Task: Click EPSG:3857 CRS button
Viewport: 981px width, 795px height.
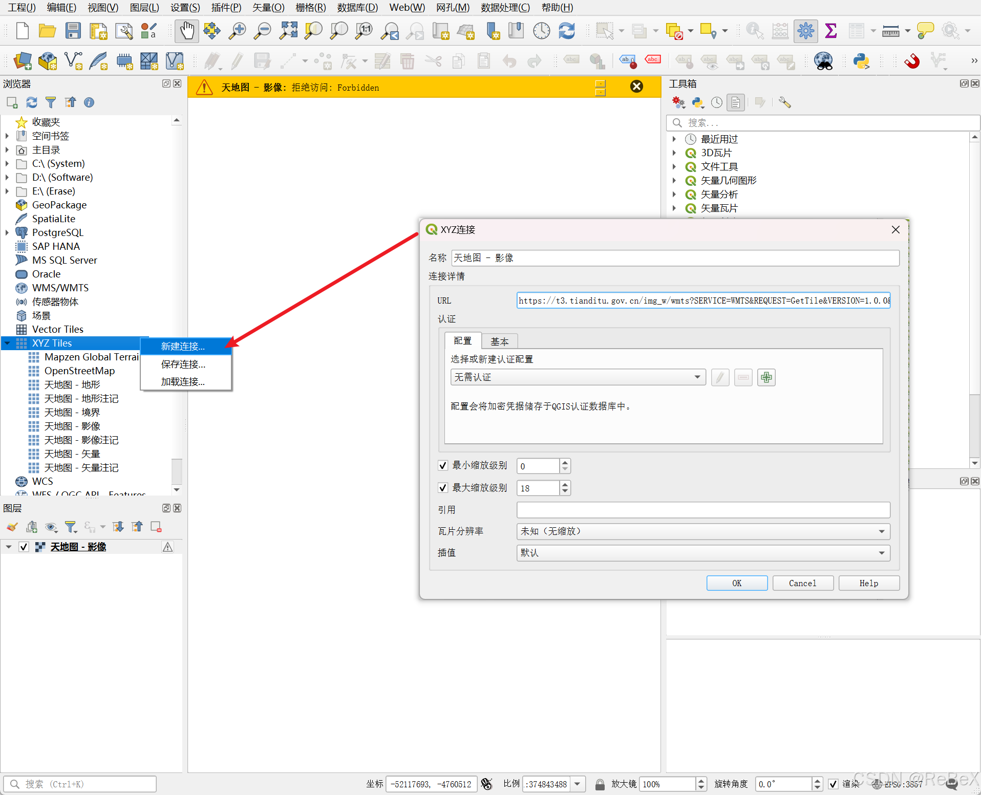Action: [x=897, y=784]
